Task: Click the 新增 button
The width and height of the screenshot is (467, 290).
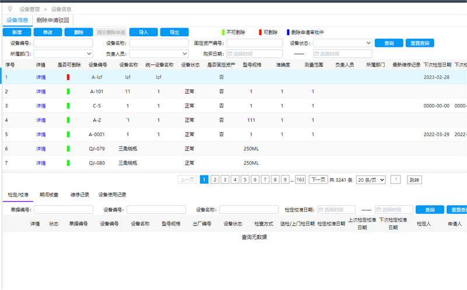Action: click(17, 32)
